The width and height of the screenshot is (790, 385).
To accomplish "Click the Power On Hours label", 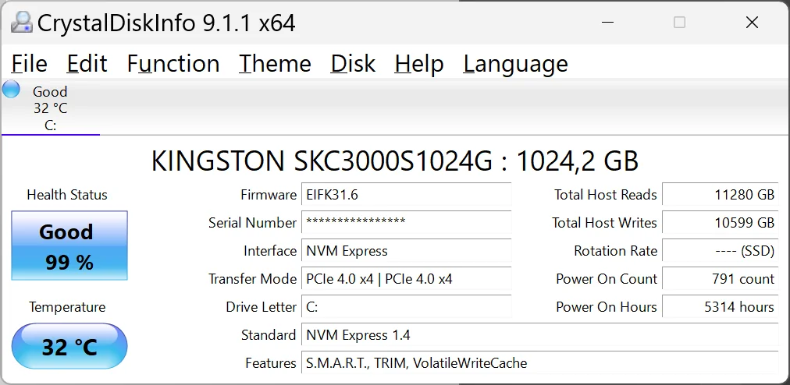I will click(x=606, y=307).
